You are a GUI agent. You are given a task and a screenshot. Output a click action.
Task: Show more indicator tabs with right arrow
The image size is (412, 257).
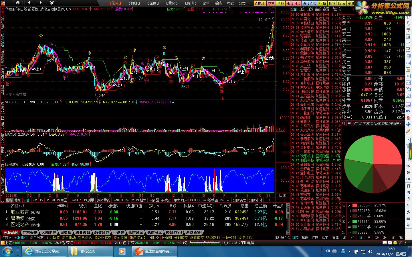click(x=269, y=200)
